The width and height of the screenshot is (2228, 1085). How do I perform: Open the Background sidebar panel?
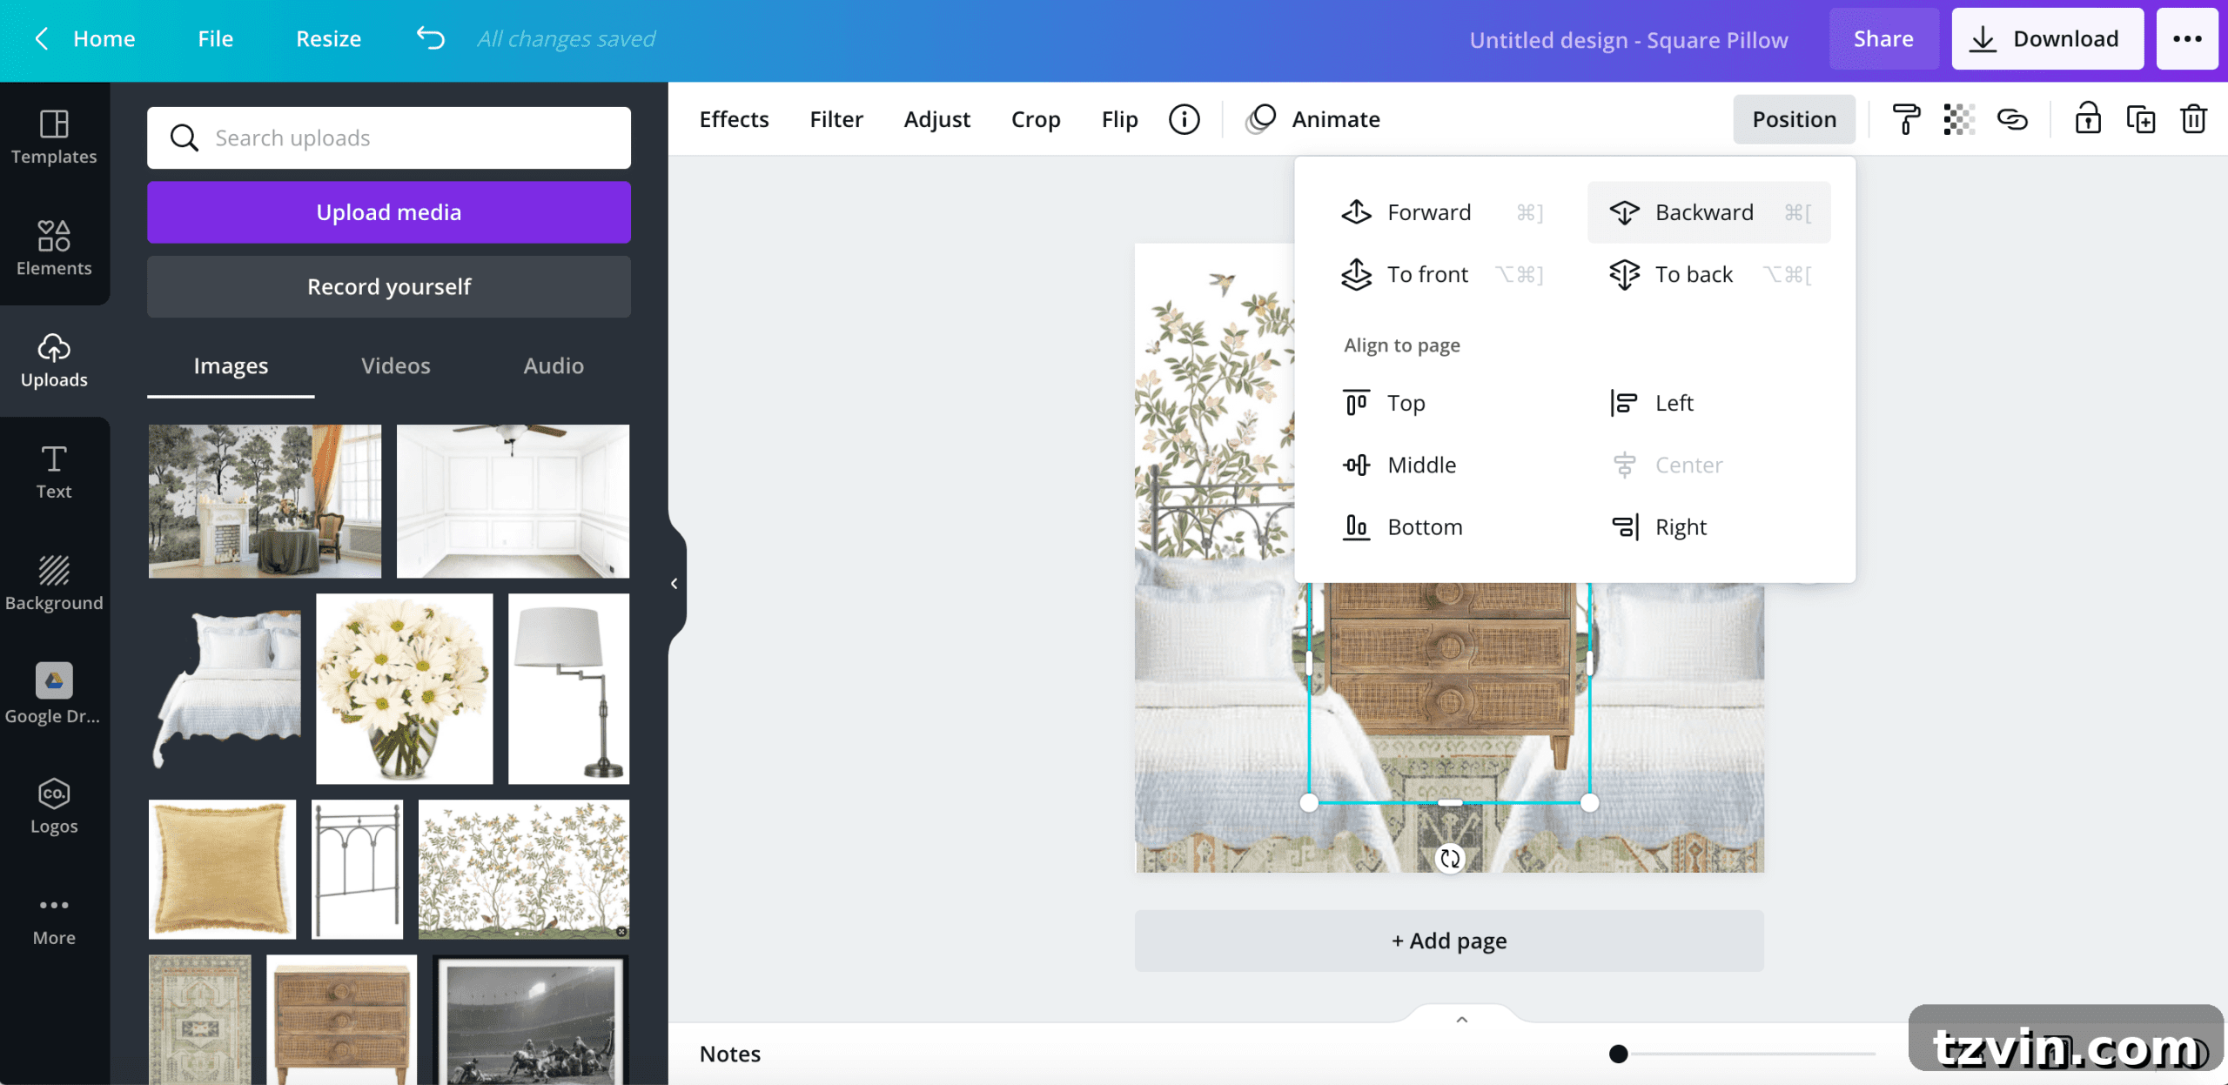(x=54, y=583)
